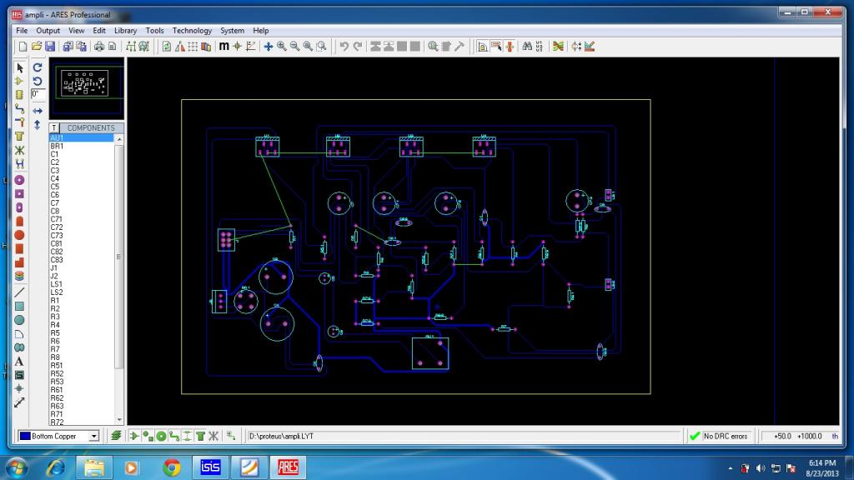The width and height of the screenshot is (854, 480).
Task: Click the Undo arrow
Action: [344, 47]
